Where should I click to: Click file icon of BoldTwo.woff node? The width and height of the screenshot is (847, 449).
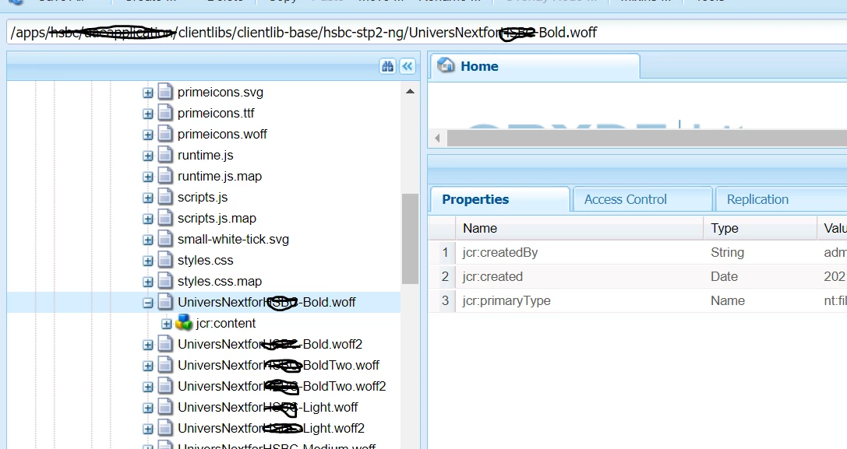pos(165,366)
